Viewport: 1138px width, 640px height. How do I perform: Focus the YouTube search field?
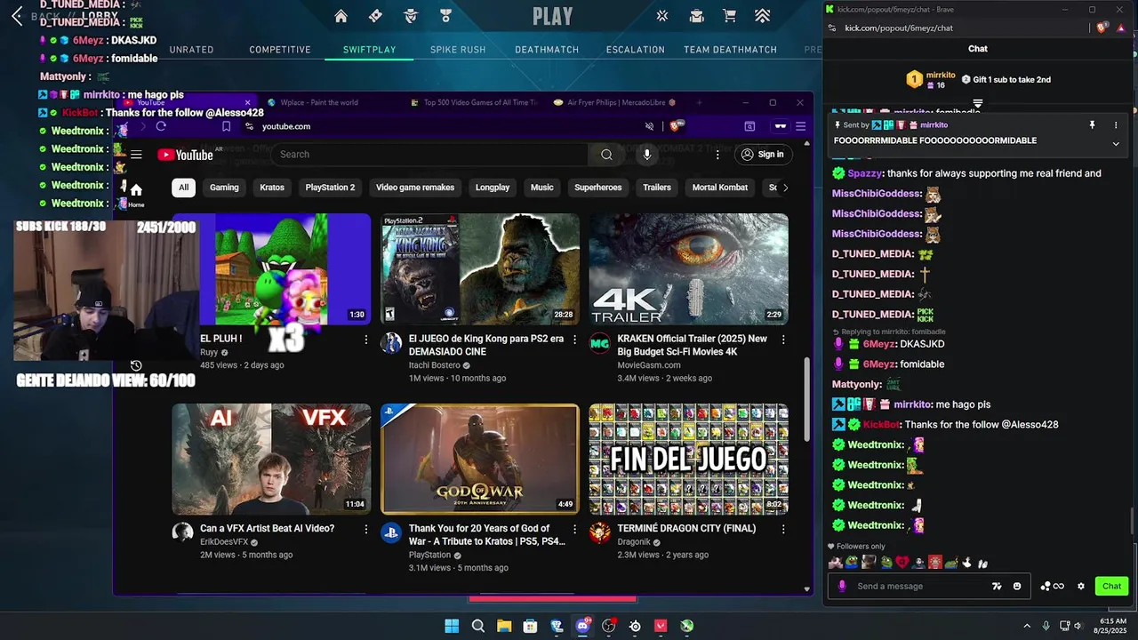[430, 155]
